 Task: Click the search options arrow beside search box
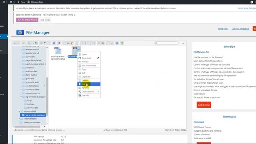point(183,43)
